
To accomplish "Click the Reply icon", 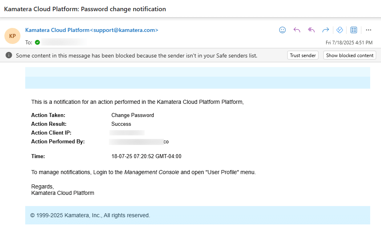I will click(296, 30).
